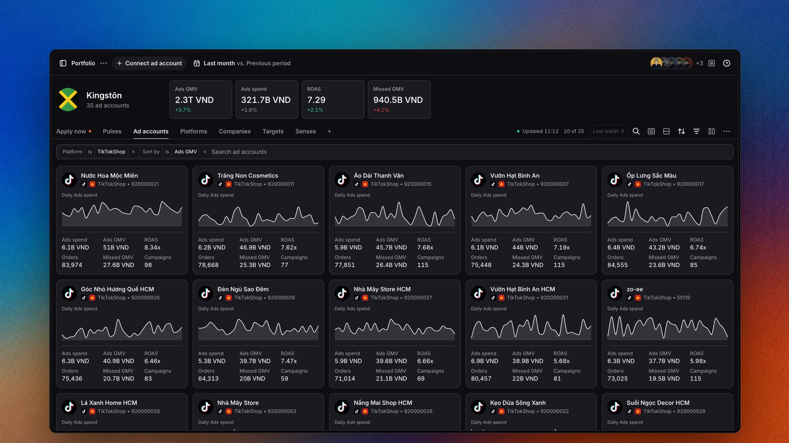Select the Ad accounts tab
Image resolution: width=789 pixels, height=443 pixels.
(x=151, y=131)
